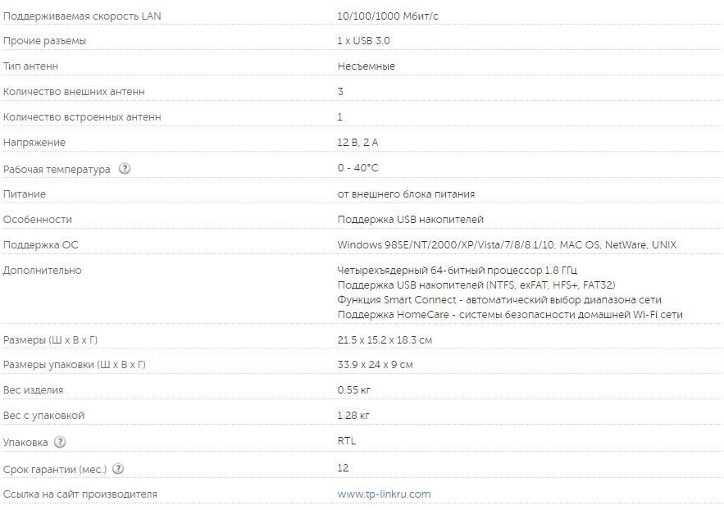Open the help icon beside Упаковка
724x510 pixels.
click(60, 442)
